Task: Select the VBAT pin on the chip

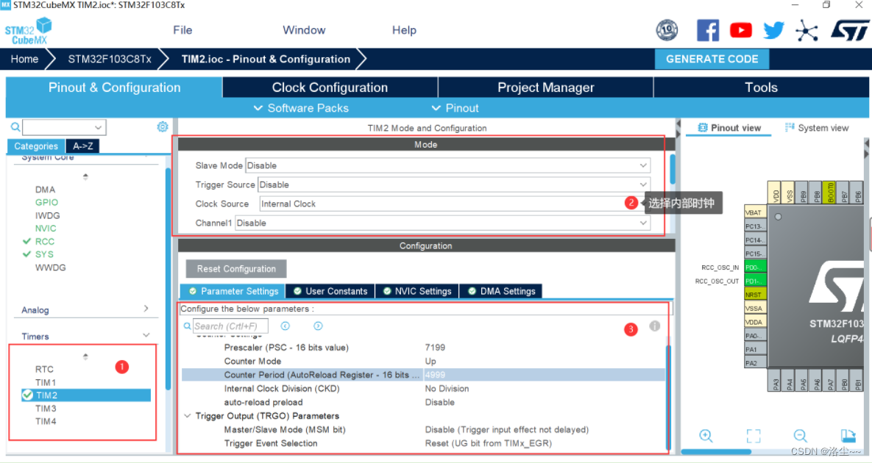Action: pyautogui.click(x=755, y=212)
